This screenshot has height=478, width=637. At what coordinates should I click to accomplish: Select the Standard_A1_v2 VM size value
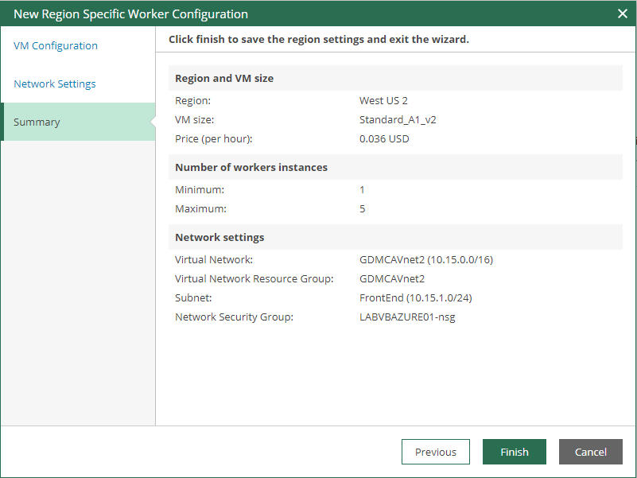click(x=398, y=120)
